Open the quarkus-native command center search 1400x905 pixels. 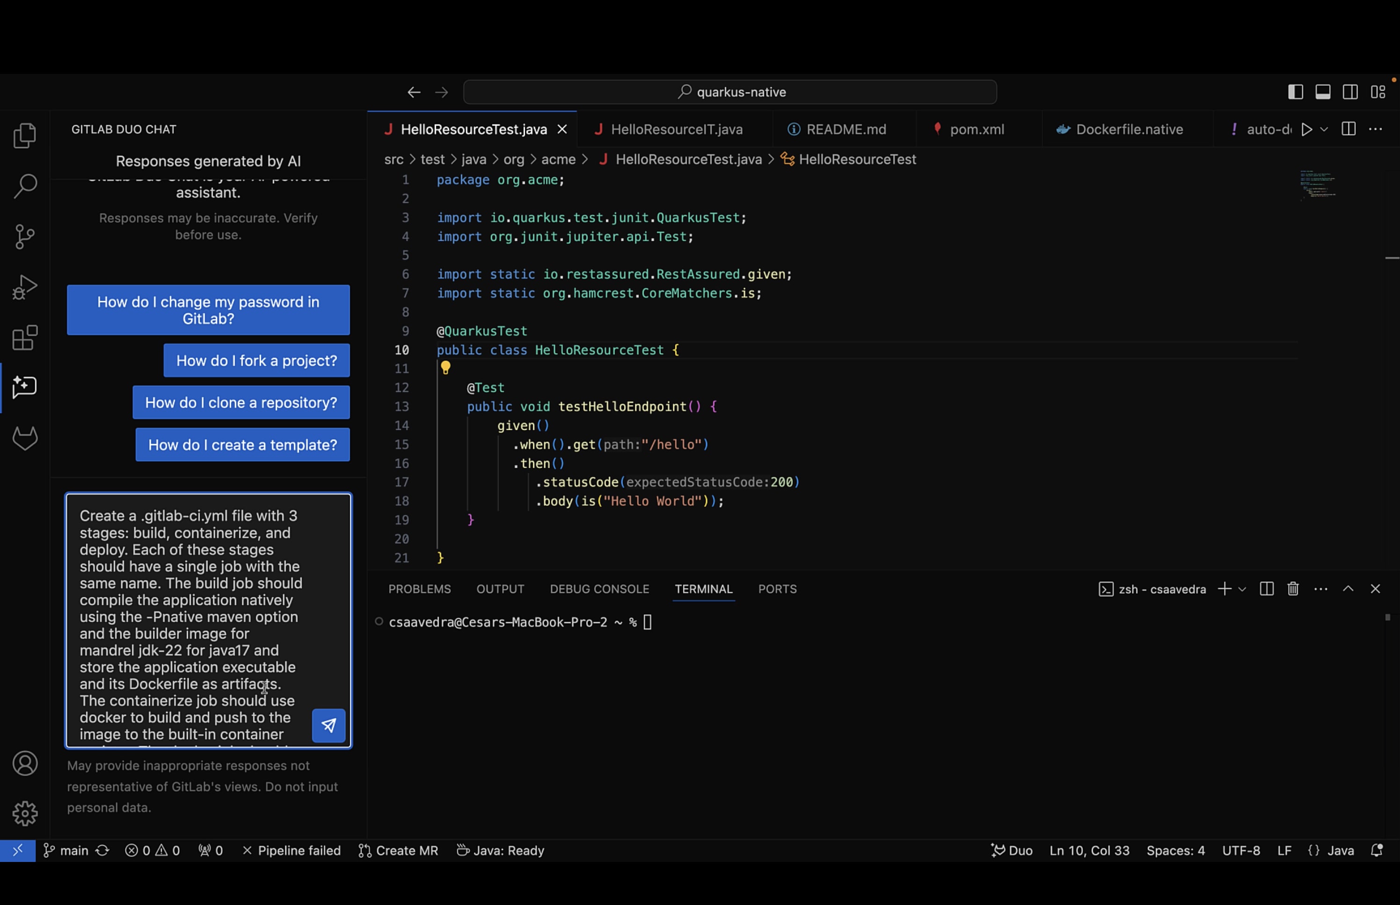click(729, 92)
